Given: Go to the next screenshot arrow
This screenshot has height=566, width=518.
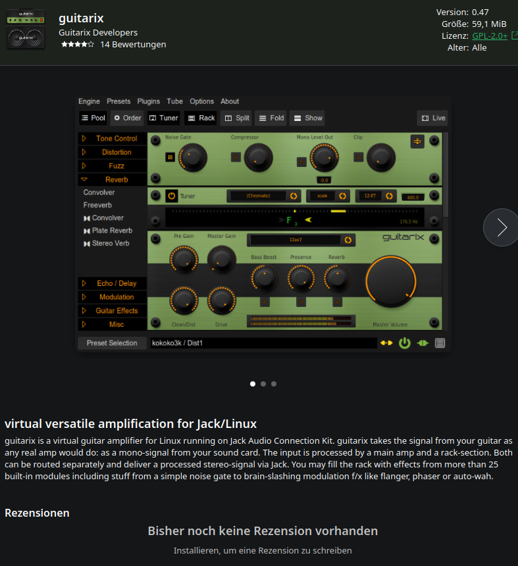Looking at the screenshot, I should [x=502, y=227].
